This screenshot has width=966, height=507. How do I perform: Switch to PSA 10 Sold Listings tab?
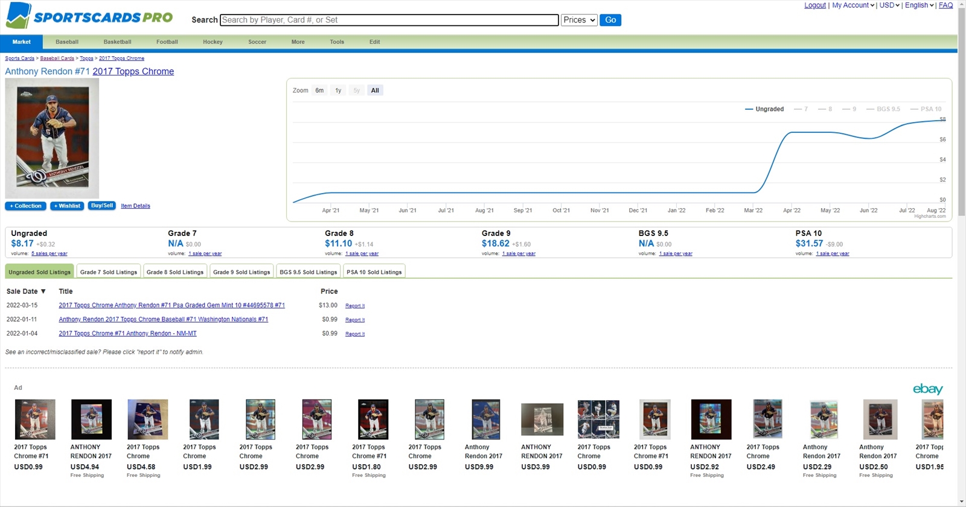tap(374, 272)
